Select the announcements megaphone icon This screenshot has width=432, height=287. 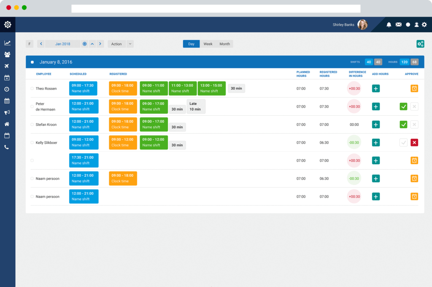[x=7, y=112]
